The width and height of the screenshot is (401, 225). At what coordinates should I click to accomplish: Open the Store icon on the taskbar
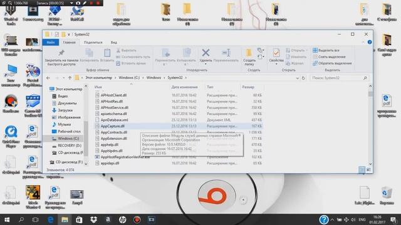pyautogui.click(x=79, y=219)
